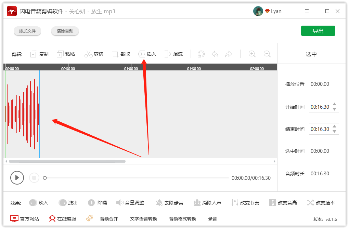
Task: Open the 消除人声 vocal removal effect
Action: pos(208,202)
